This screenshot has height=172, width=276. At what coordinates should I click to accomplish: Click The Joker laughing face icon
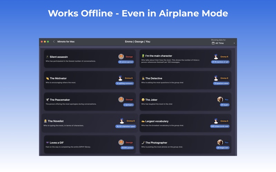[x=143, y=100]
